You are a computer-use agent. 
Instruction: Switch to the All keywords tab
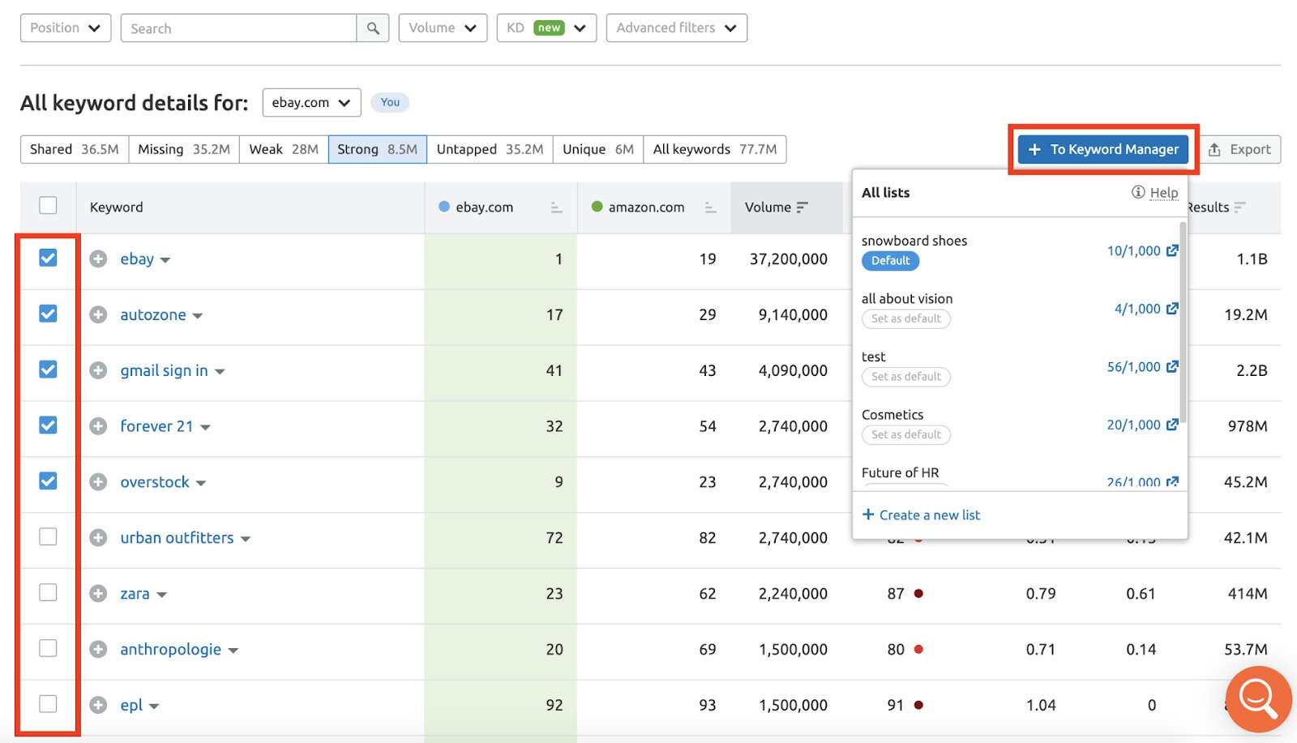coord(715,149)
